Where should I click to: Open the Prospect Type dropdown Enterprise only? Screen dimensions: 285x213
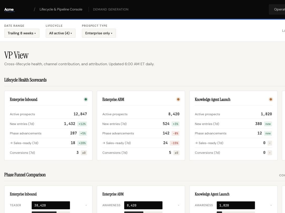coord(99,33)
